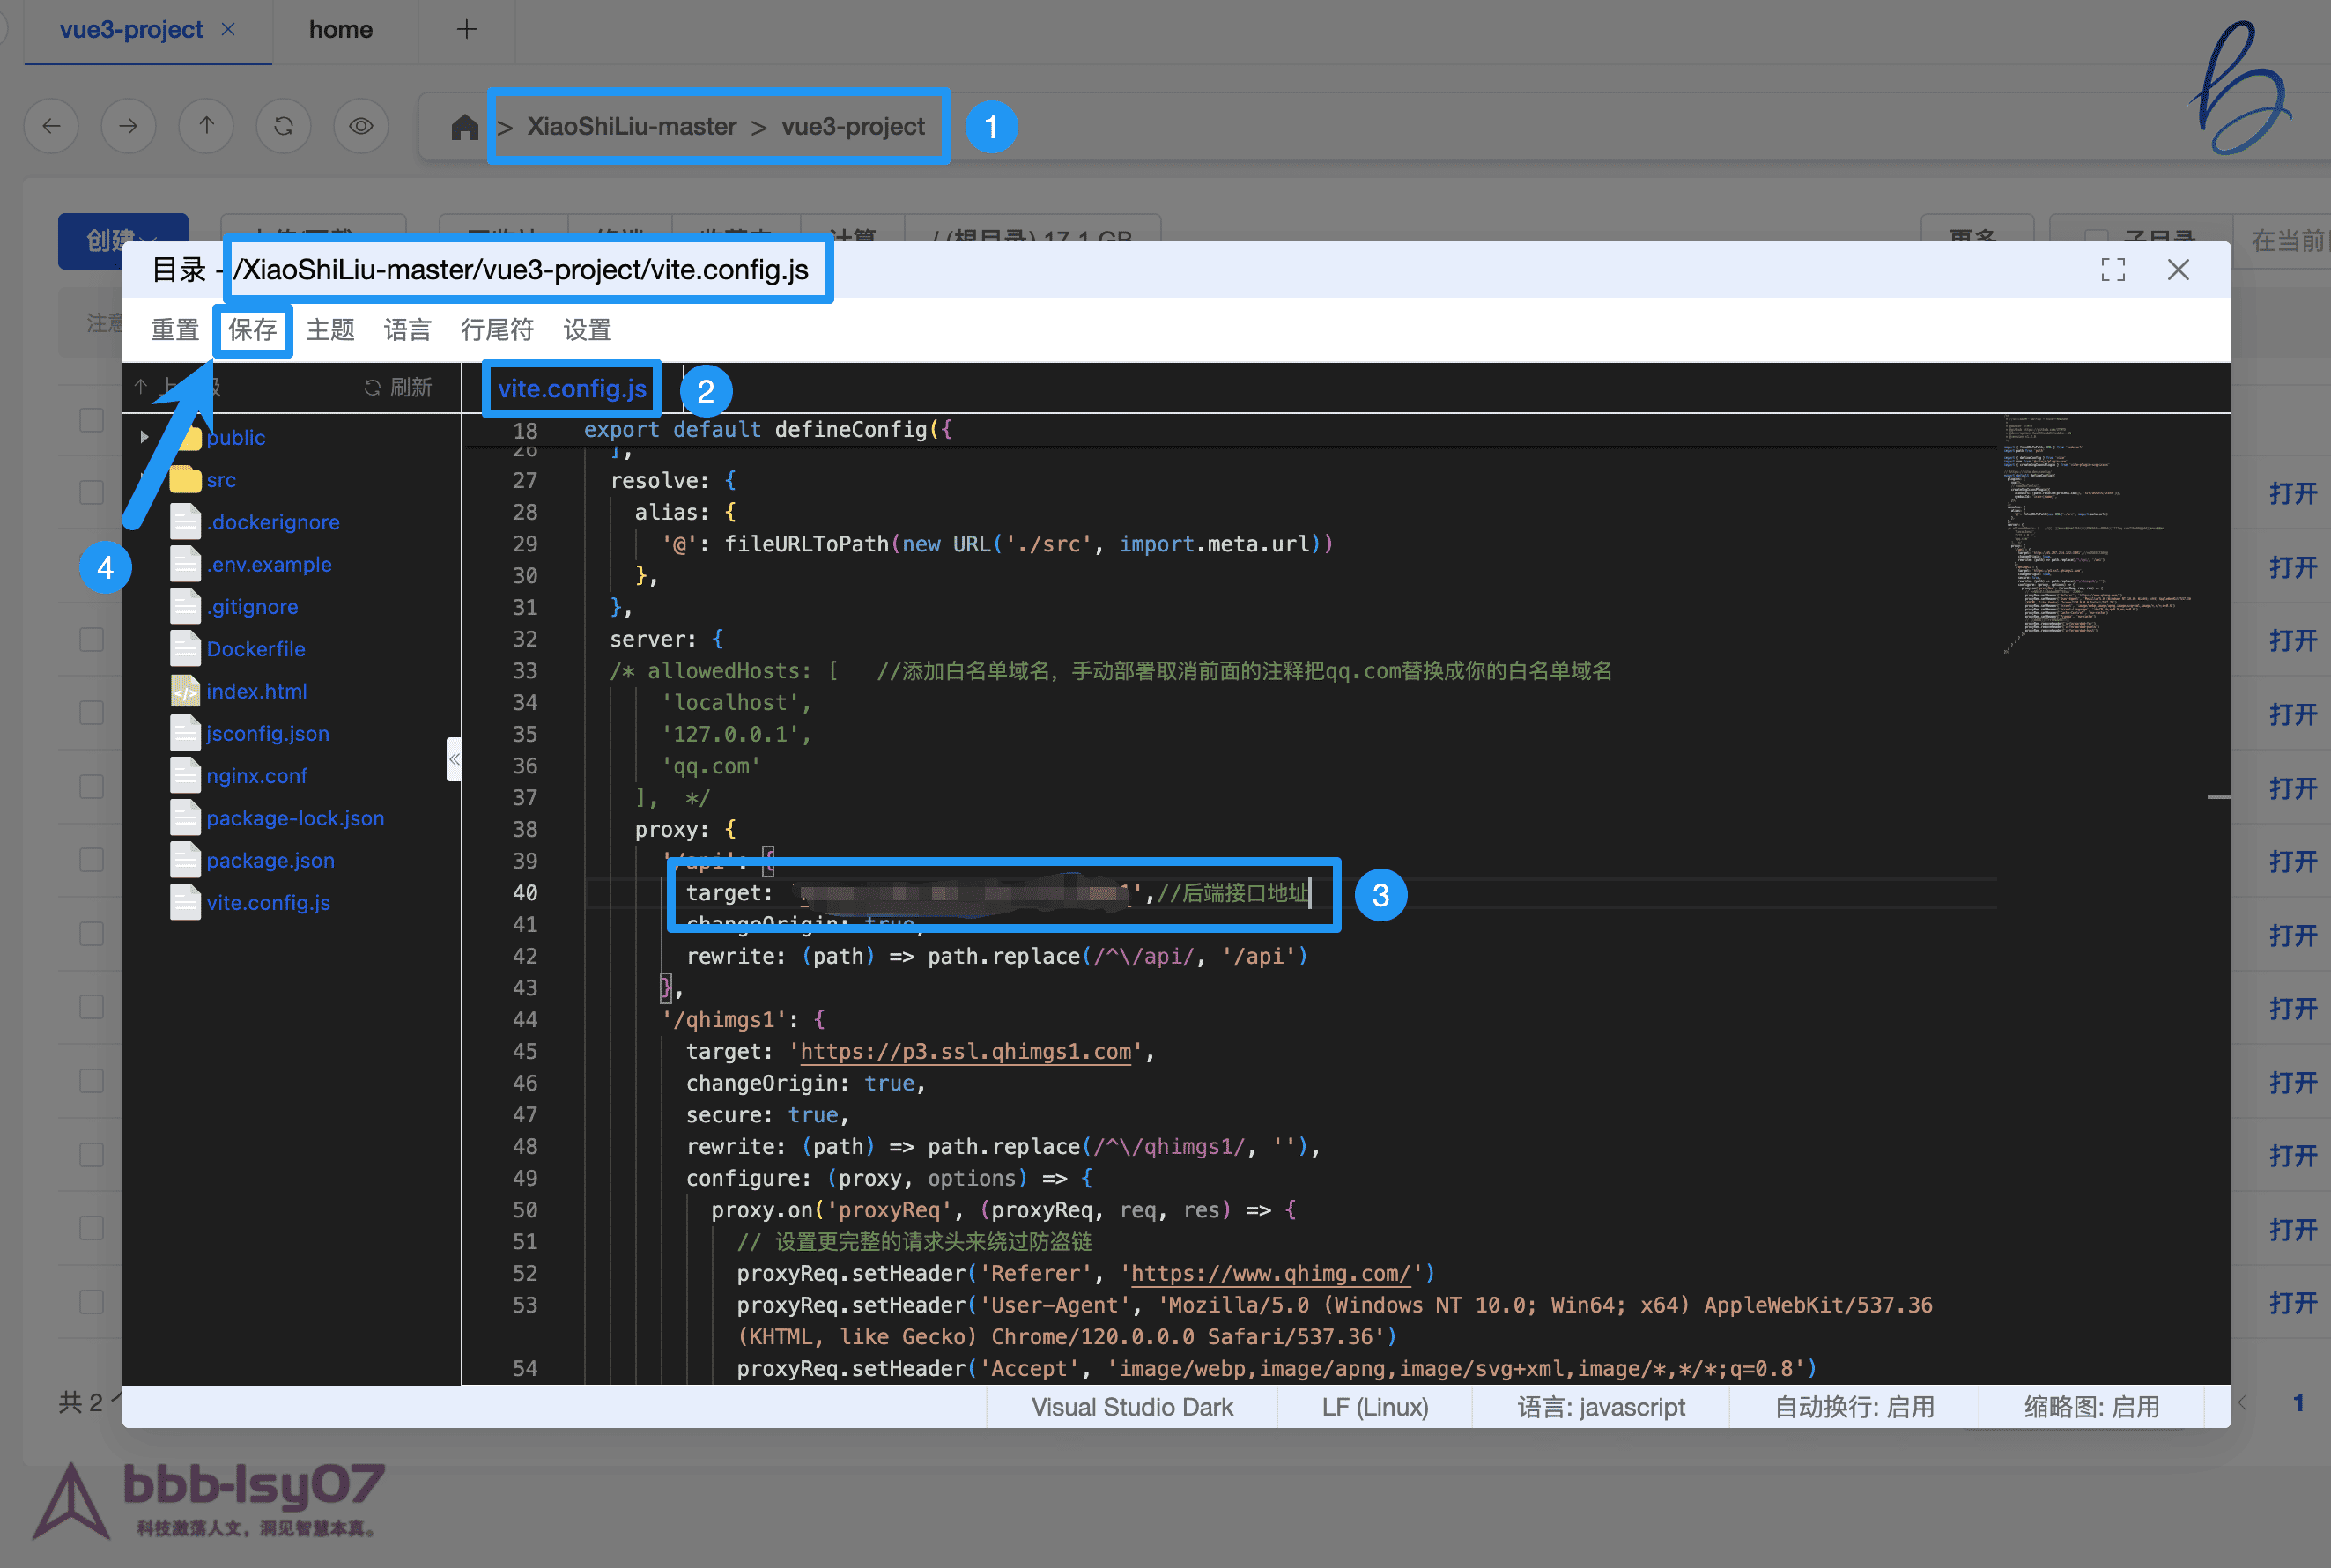Click 保存 to save the file
The width and height of the screenshot is (2331, 1568).
coord(252,330)
